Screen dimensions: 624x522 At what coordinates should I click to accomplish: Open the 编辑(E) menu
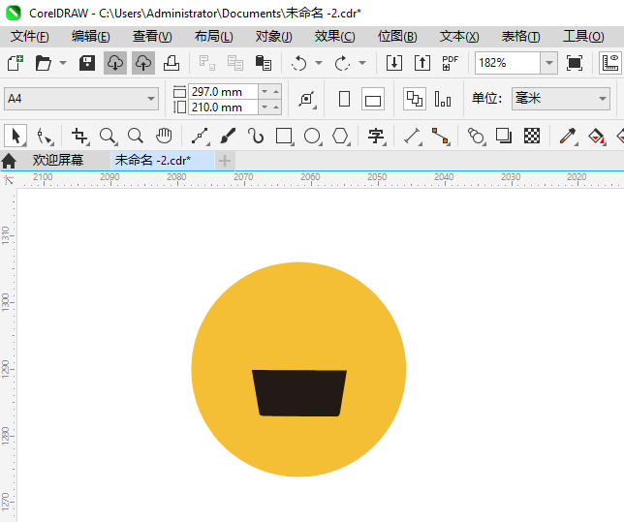[x=91, y=37]
